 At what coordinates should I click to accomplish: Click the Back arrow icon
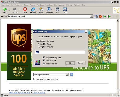[5, 9]
